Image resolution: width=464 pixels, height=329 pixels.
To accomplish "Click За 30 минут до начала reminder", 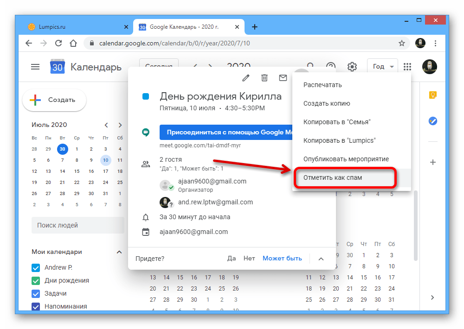I will 195,217.
